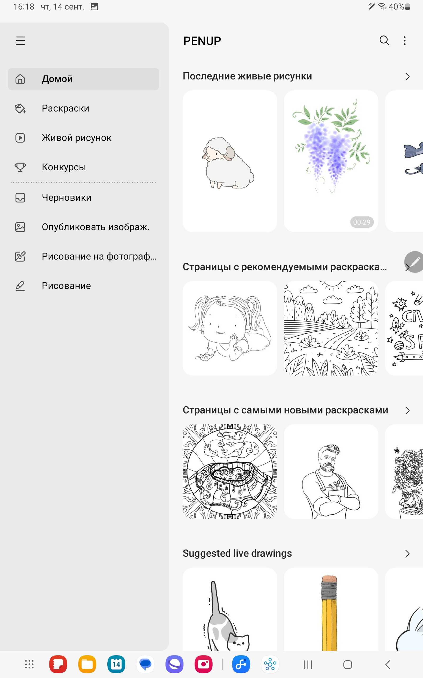Open the app drawer grid icon
Viewport: 423px width, 678px height.
(x=29, y=664)
